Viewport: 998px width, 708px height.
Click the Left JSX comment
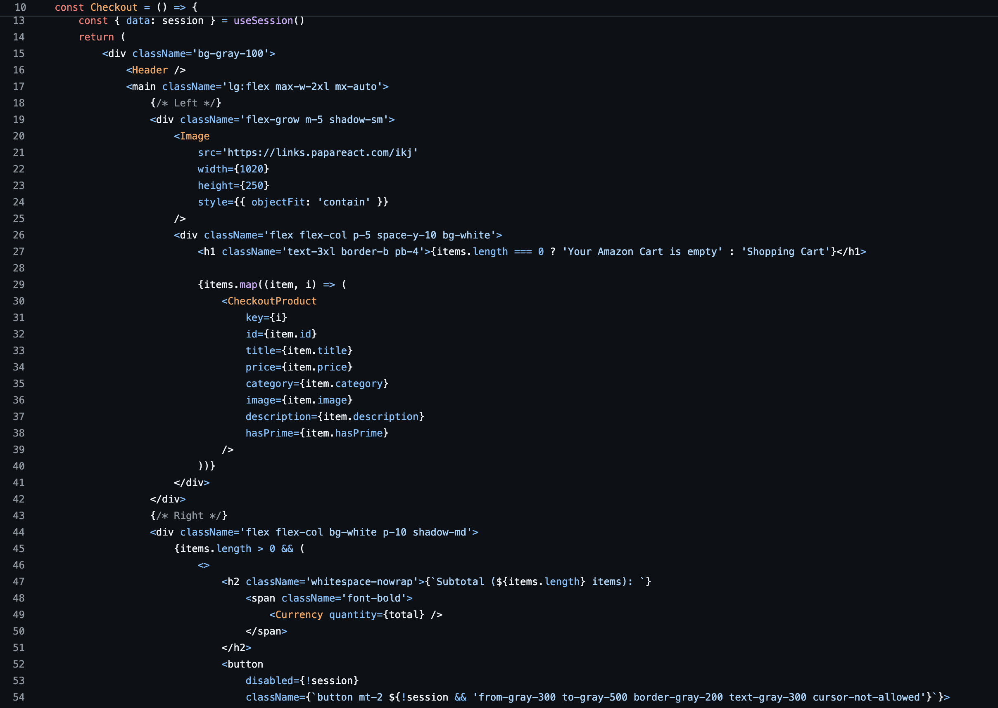pos(186,103)
